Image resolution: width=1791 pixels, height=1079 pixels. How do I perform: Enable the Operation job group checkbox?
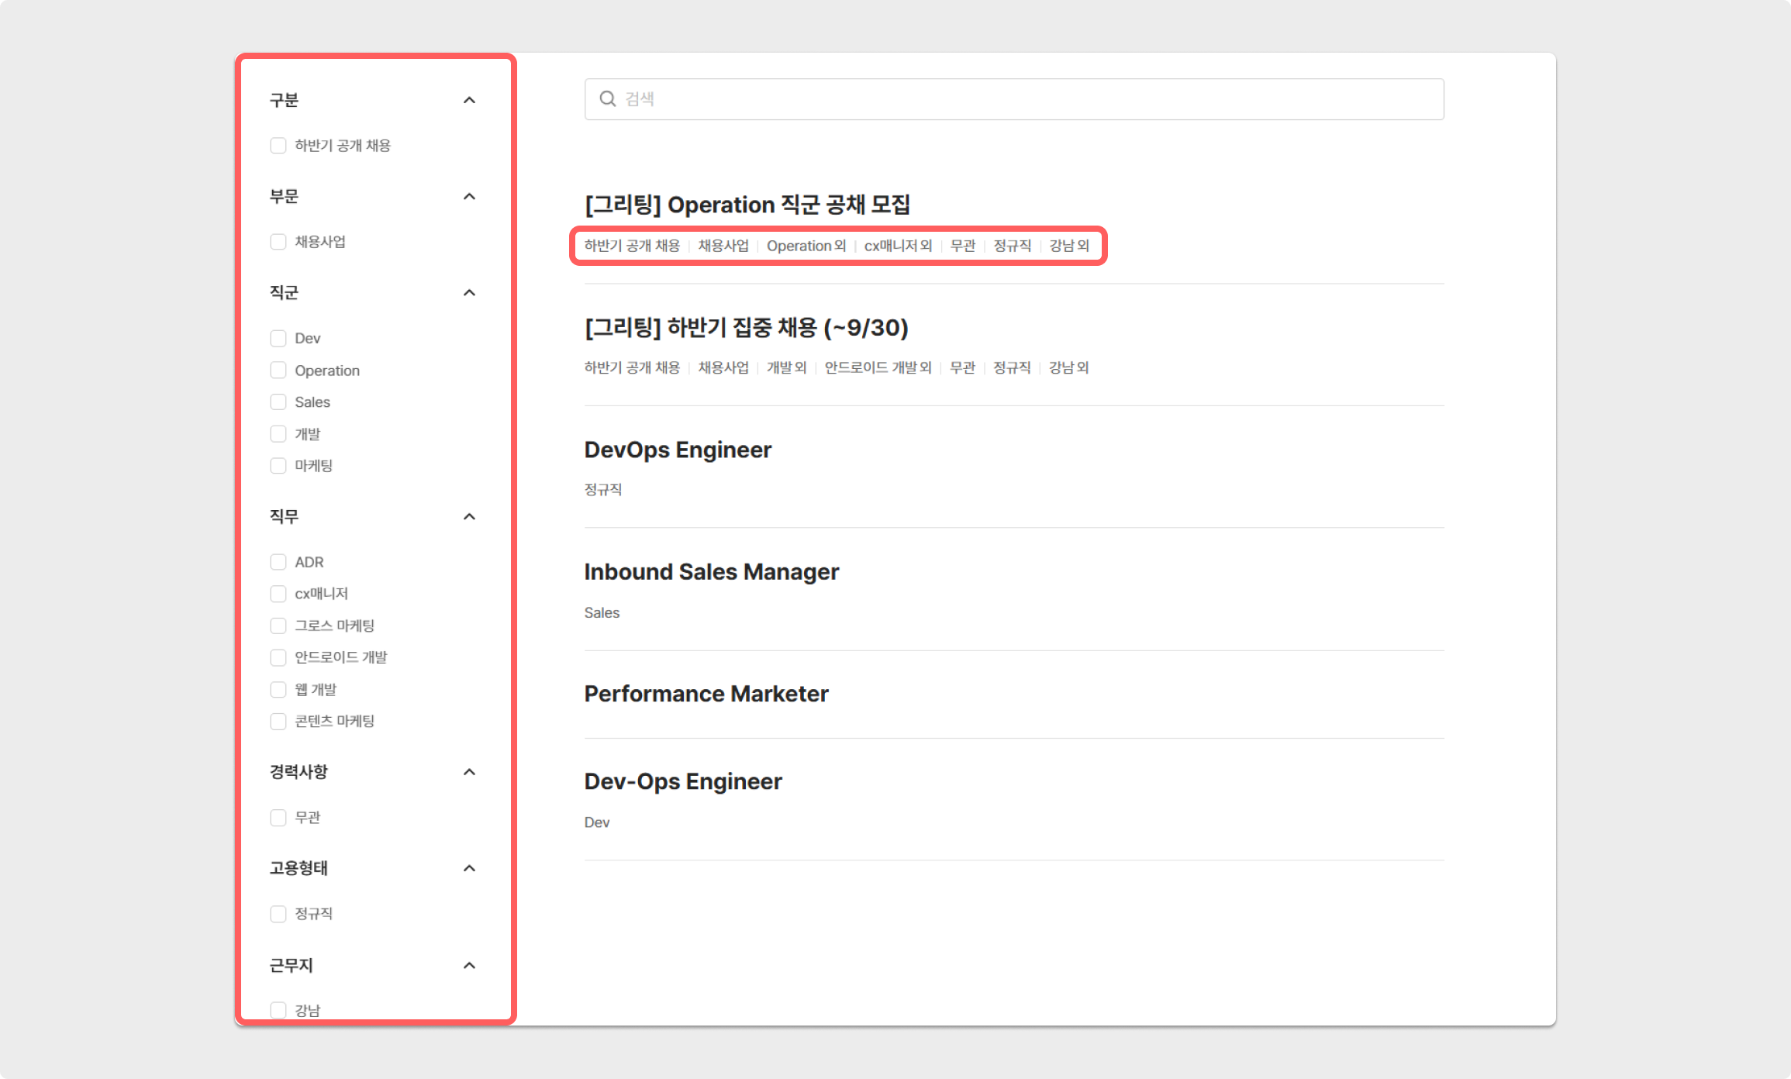click(x=278, y=371)
